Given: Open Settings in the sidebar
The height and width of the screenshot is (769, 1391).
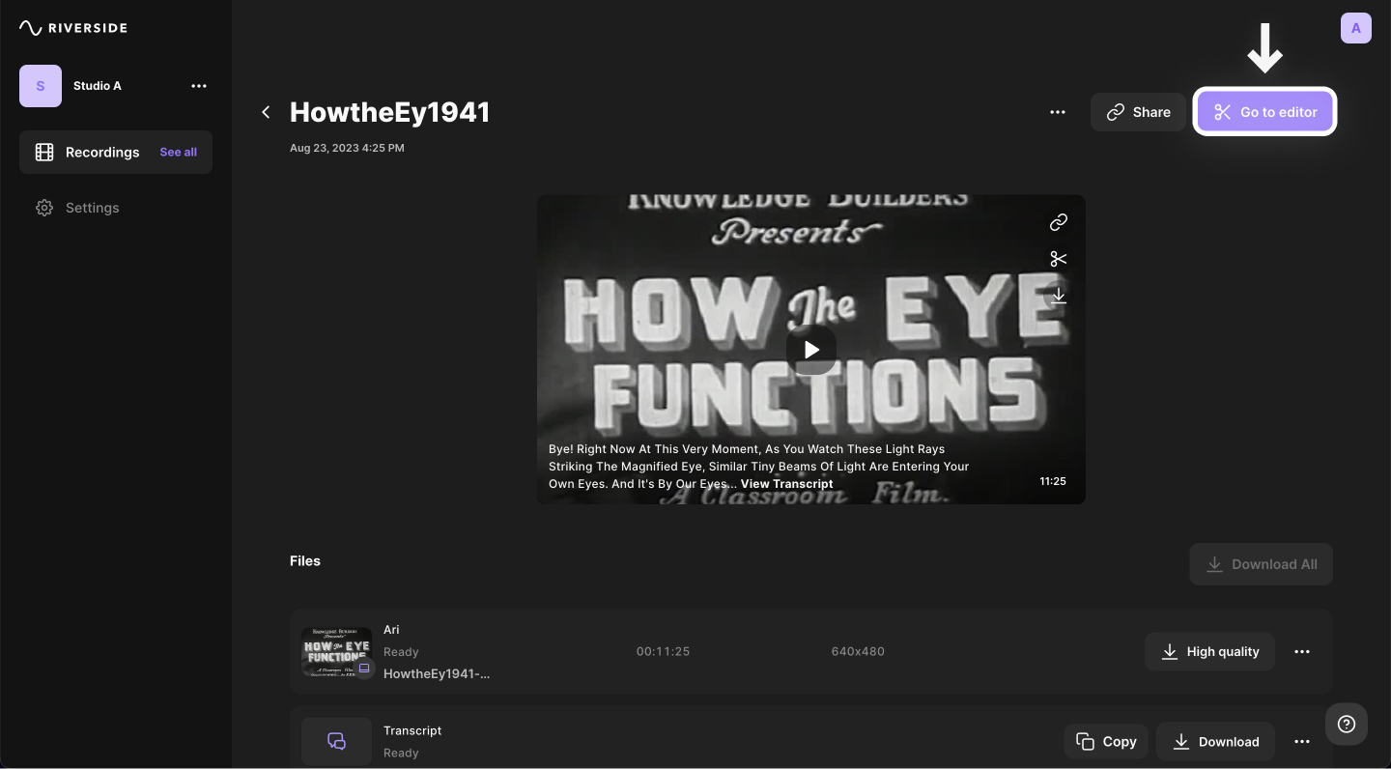Looking at the screenshot, I should [77, 208].
